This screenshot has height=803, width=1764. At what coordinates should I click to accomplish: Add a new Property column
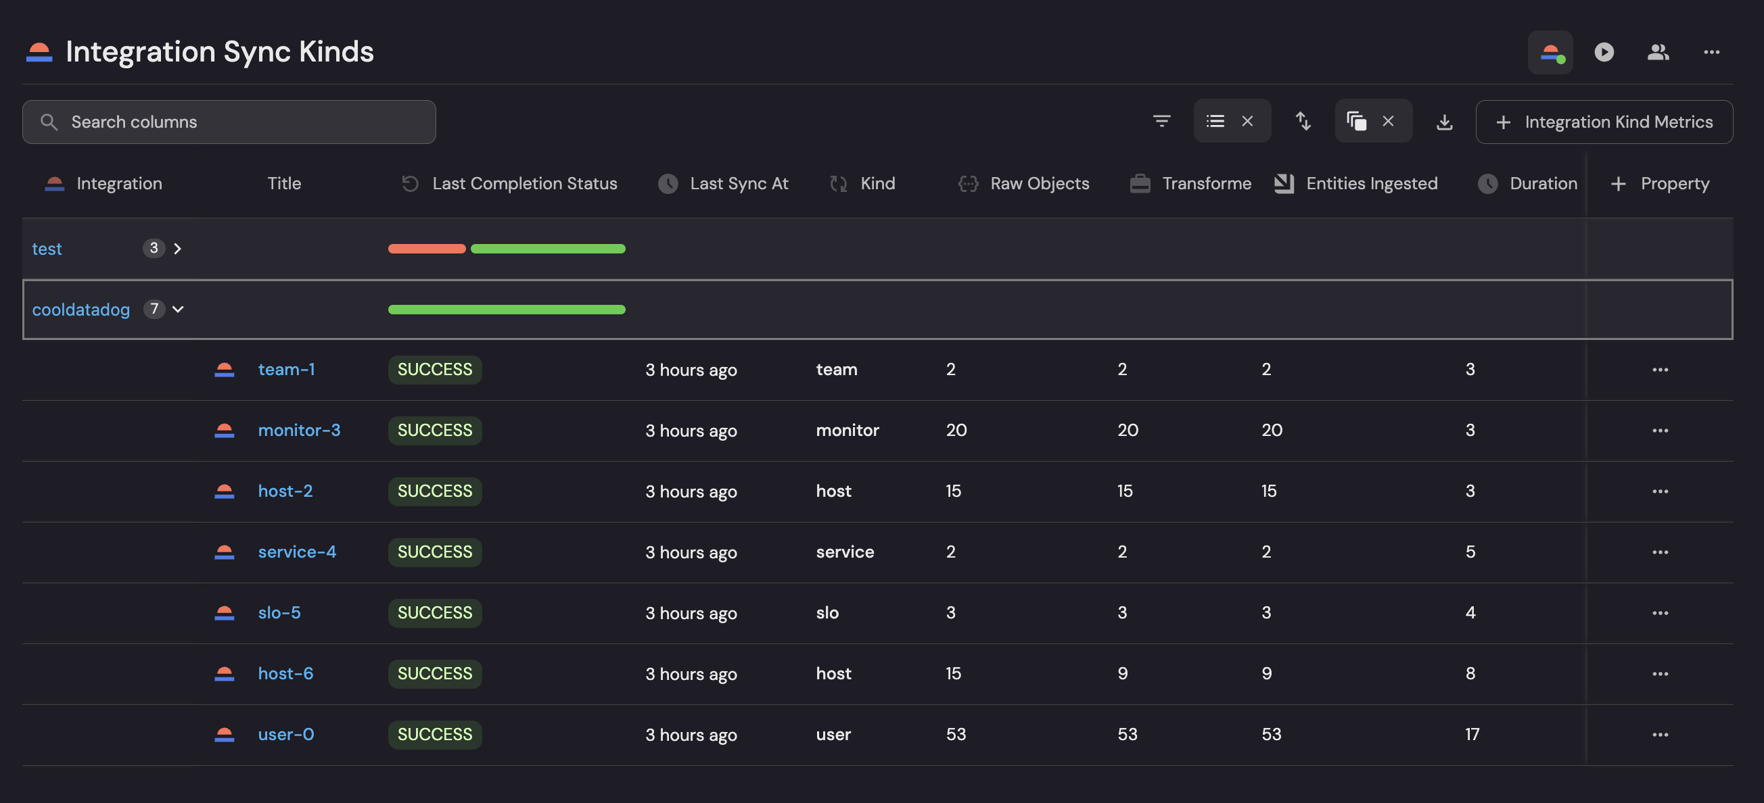[1660, 183]
